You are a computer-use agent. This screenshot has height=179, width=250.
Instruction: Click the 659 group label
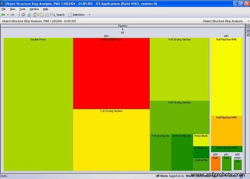215,155
